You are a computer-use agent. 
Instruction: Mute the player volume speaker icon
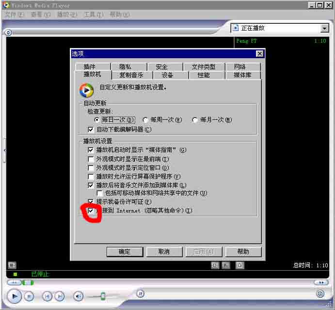pos(78,296)
